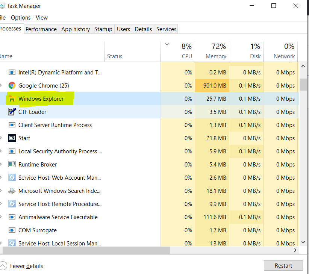Click the vertical scrollbar thumb
The width and height of the screenshot is (309, 274).
pos(303,85)
